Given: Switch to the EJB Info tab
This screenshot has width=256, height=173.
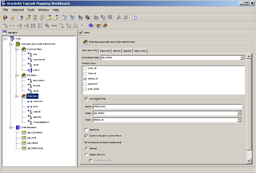Looking at the screenshot, I should coord(117,51).
